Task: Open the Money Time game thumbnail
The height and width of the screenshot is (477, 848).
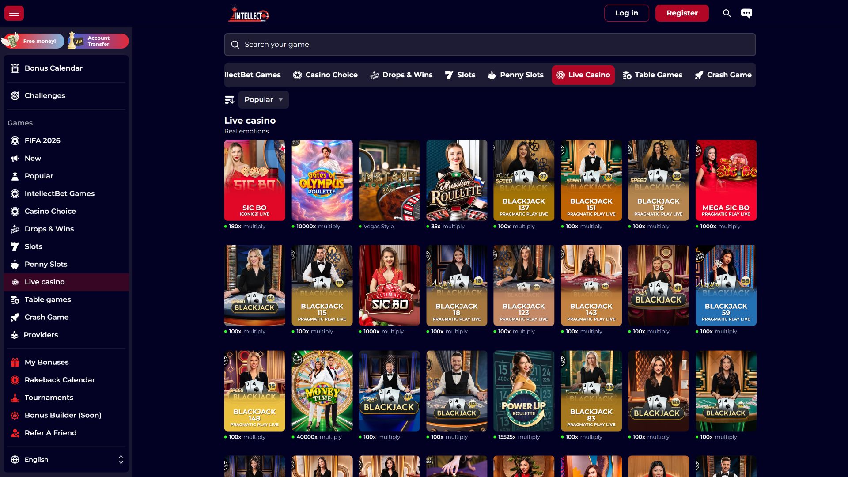Action: (322, 391)
